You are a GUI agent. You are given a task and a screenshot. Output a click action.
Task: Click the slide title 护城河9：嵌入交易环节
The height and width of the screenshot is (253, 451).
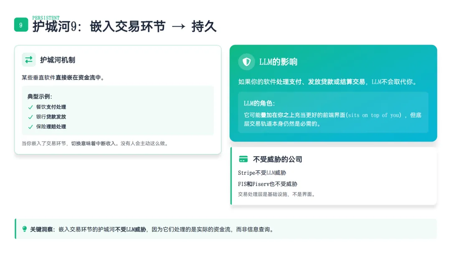pyautogui.click(x=99, y=26)
